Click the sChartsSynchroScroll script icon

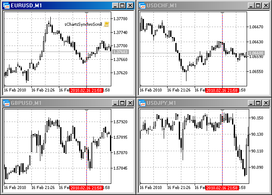(107, 24)
